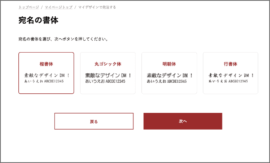Click the あいうえお ABCDE12345 line in 楷書体 card
This screenshot has width=270, height=163.
click(x=44, y=81)
